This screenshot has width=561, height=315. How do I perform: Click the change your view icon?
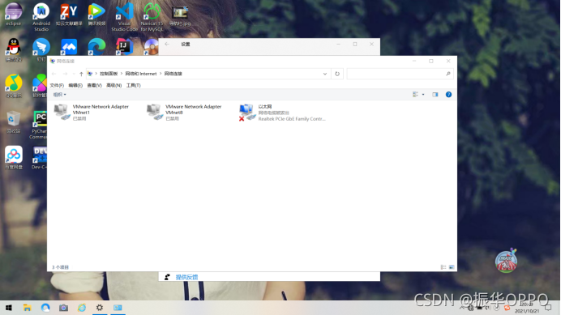pyautogui.click(x=415, y=95)
